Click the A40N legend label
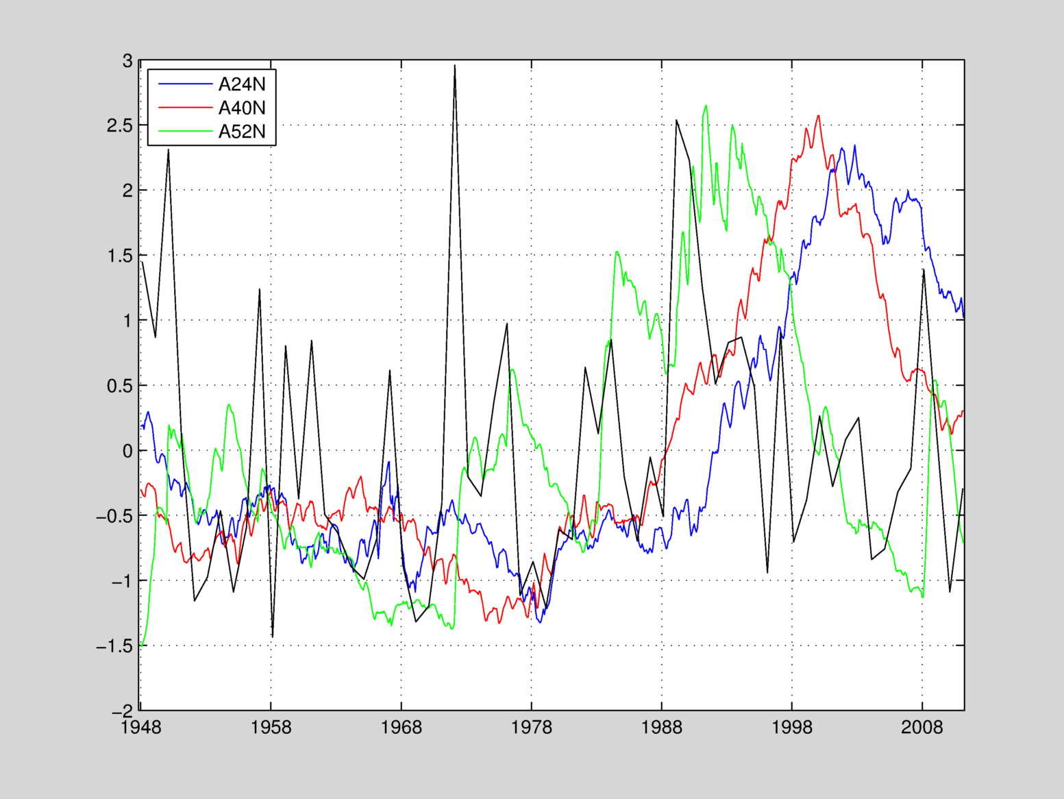The image size is (1064, 799). click(x=241, y=108)
